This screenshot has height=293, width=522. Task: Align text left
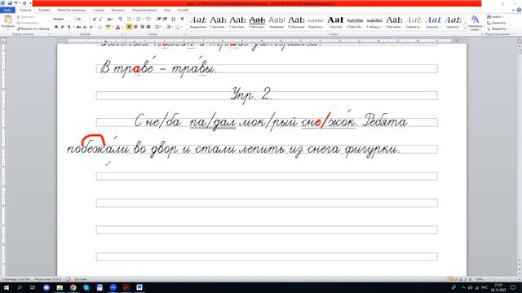click(x=129, y=27)
